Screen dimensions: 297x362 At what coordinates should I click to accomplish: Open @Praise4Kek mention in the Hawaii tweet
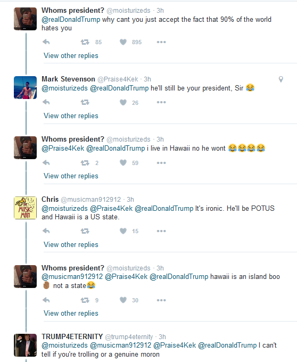[63, 148]
